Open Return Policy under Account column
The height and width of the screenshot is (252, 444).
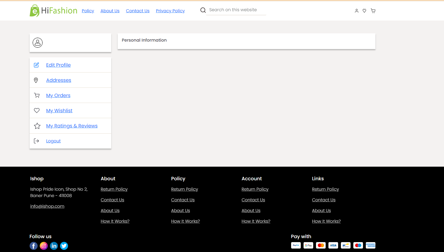tap(255, 189)
